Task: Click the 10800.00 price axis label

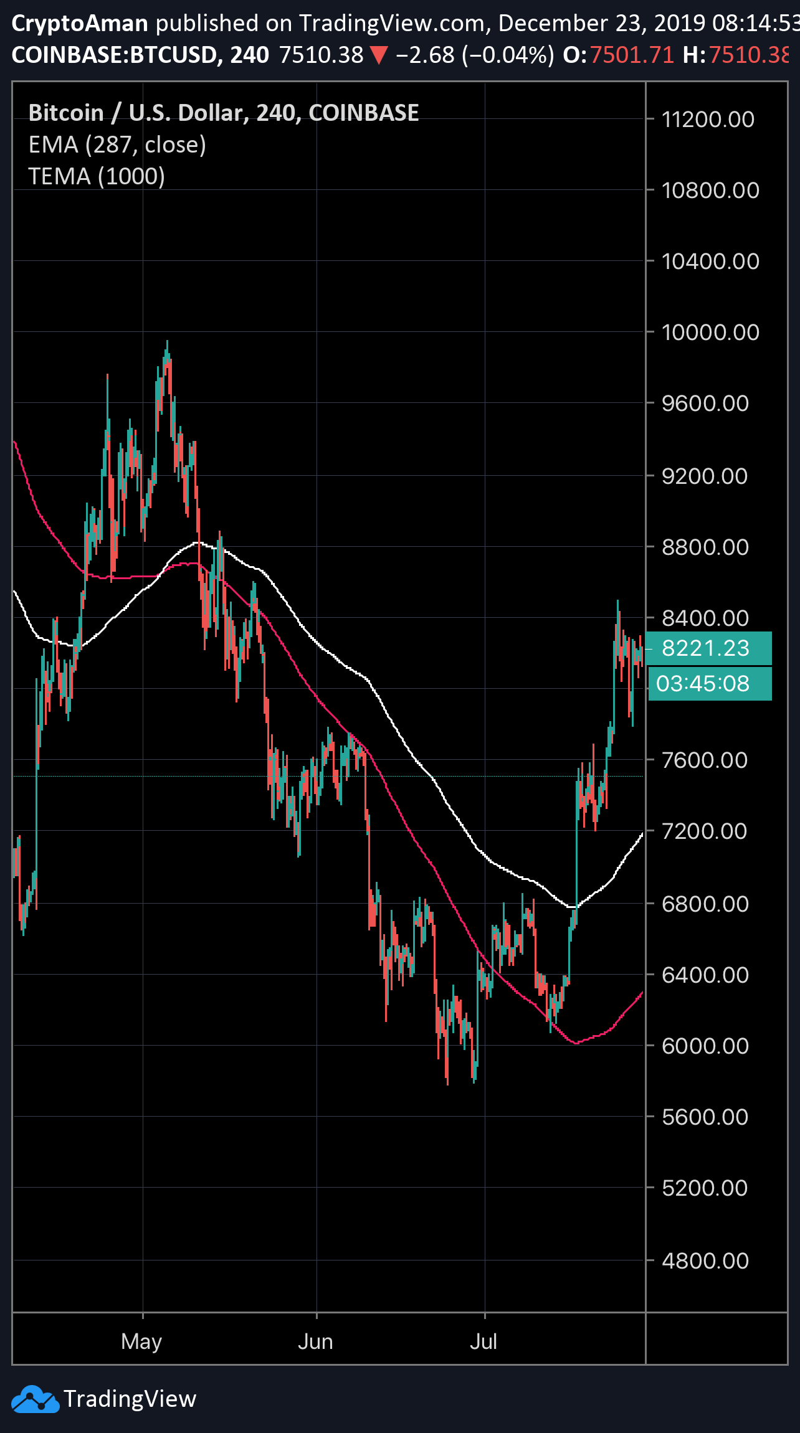Action: (x=710, y=190)
